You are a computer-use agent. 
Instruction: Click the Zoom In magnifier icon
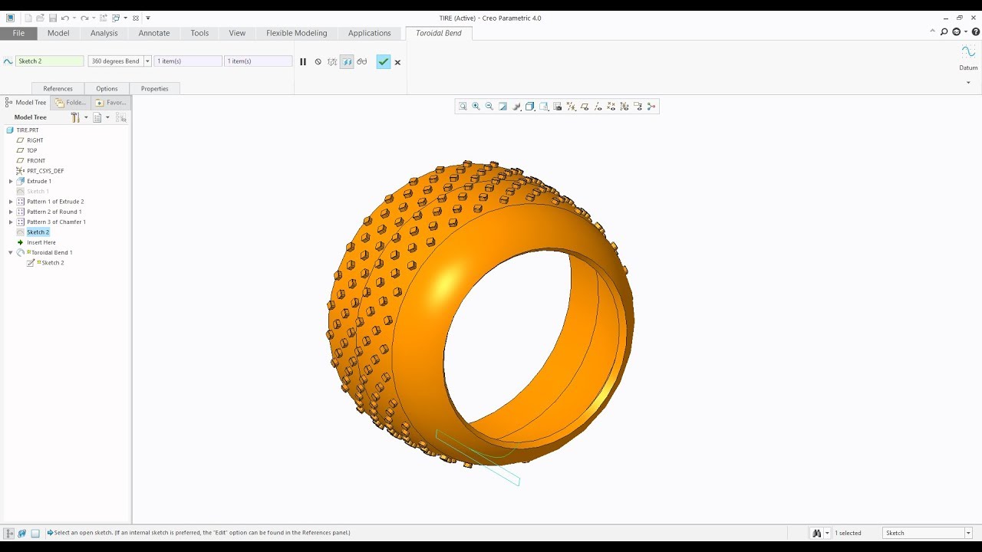click(476, 107)
